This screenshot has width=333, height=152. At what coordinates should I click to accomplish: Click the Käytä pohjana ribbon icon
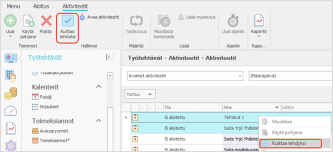[28, 21]
